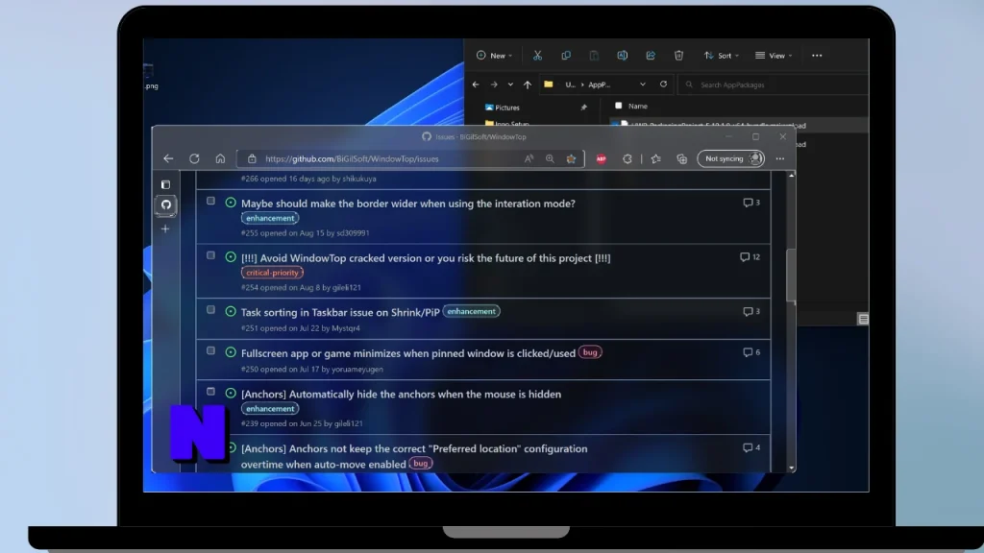The width and height of the screenshot is (984, 553).
Task: Cut the selection in File Explorer
Action: coord(538,56)
